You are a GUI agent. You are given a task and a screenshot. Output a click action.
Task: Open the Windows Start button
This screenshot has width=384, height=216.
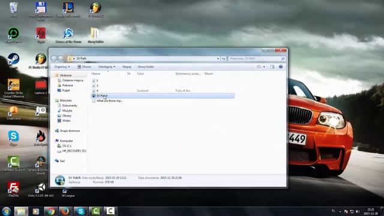point(6,211)
